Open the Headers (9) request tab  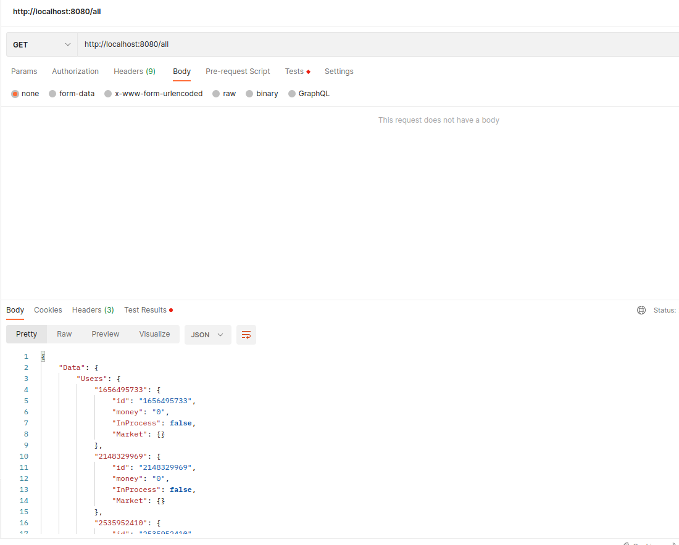coord(135,72)
